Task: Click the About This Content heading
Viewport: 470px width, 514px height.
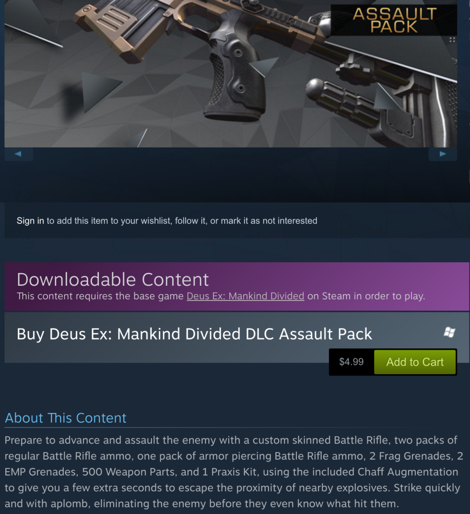Action: (65, 418)
